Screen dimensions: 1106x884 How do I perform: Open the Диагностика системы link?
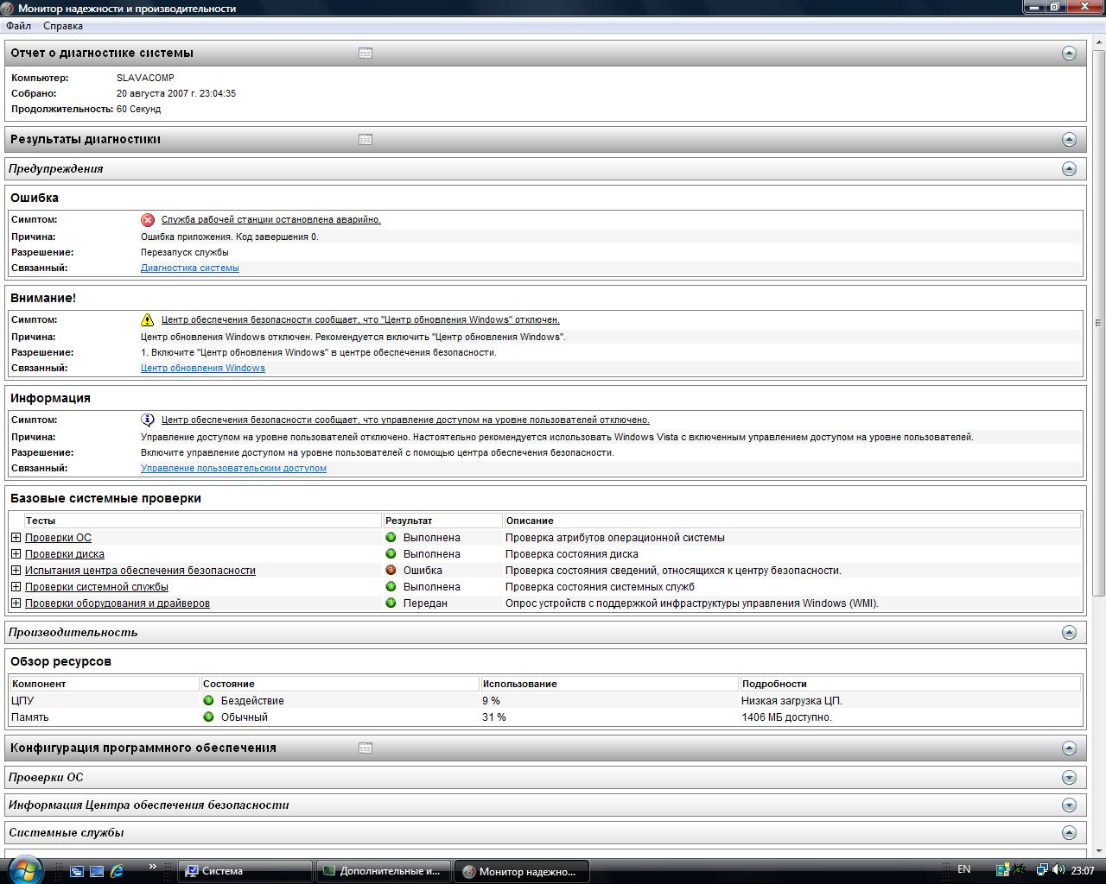190,268
